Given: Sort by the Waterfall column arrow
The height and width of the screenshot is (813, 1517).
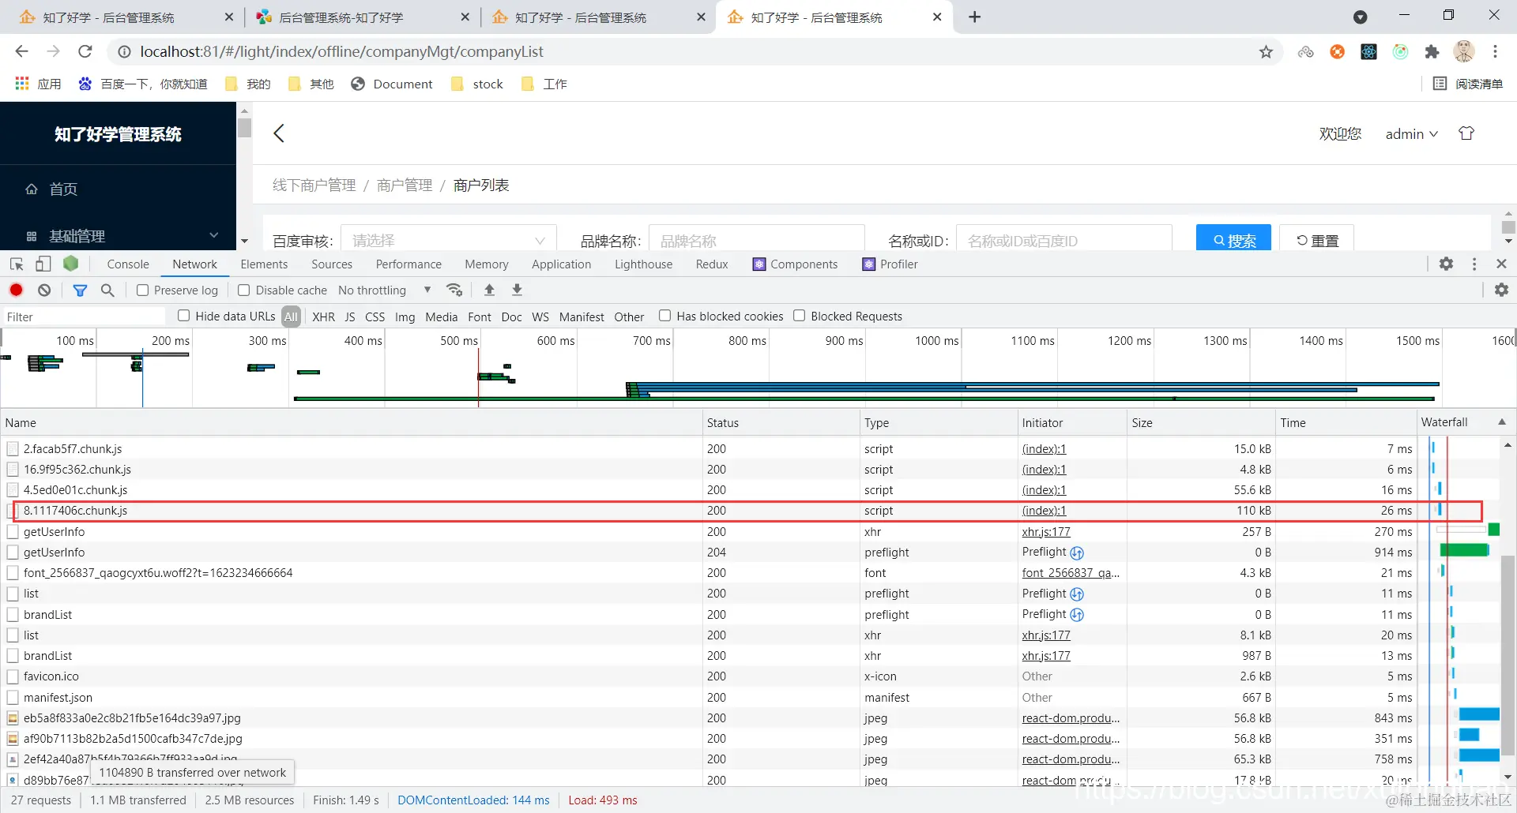Looking at the screenshot, I should point(1502,422).
